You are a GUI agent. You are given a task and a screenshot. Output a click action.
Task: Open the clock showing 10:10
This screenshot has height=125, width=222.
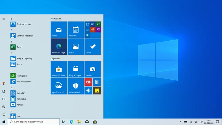click(x=209, y=122)
